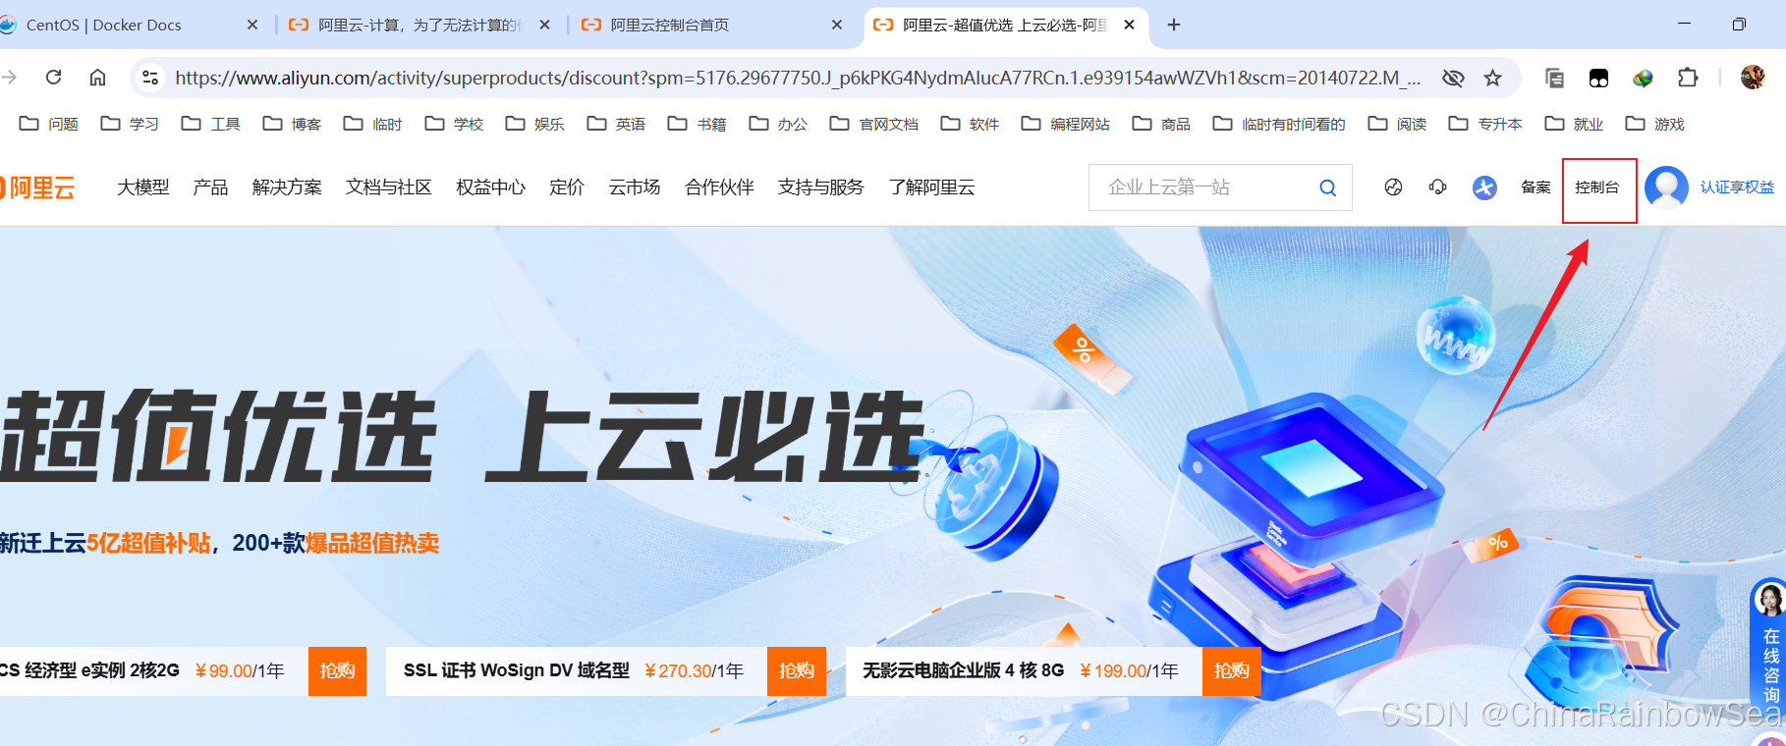Open the Chrome extensions puzzle icon

click(1688, 78)
